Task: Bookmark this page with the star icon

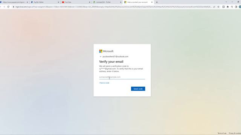Action: click(218, 7)
